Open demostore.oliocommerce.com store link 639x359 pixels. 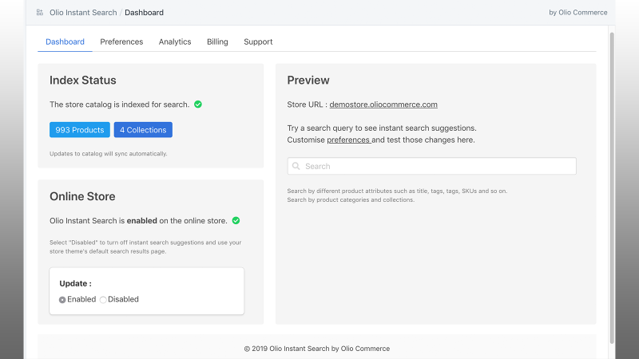click(383, 105)
